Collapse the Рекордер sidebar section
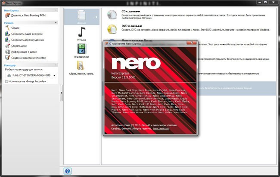Viewport: 280px width, 177px height. [56, 65]
